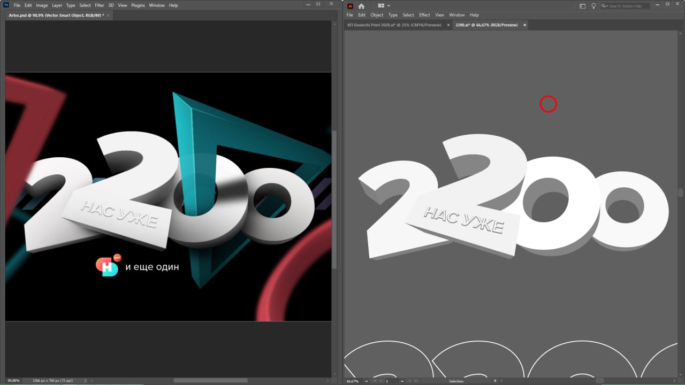Go to Illustrator Home screen icon
The height and width of the screenshot is (385, 685).
pos(361,6)
